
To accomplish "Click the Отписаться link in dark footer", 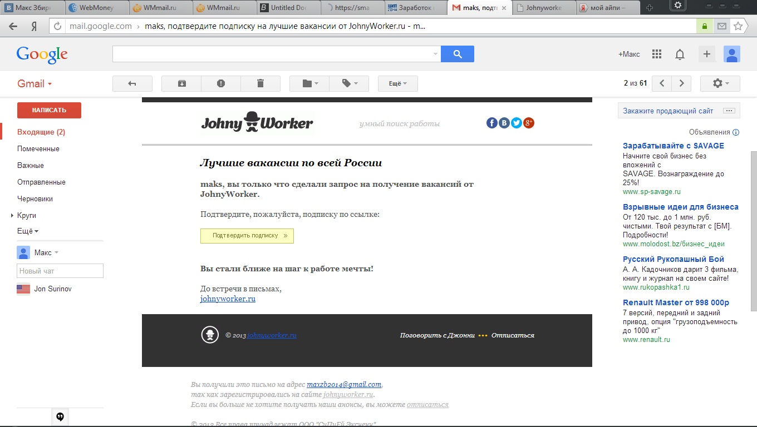I will pyautogui.click(x=513, y=335).
